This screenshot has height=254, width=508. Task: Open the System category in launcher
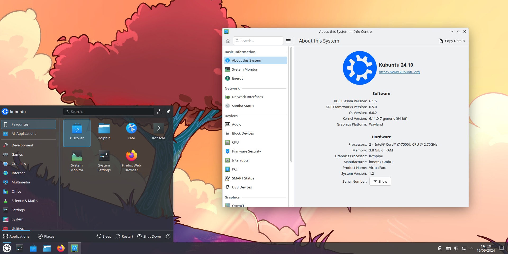coord(29,219)
